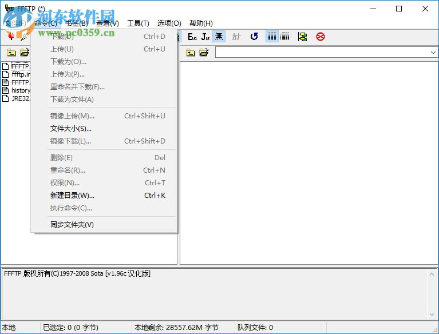Image resolution: width=439 pixels, height=334 pixels.
Task: Open the 查看(V) menu
Action: click(108, 23)
